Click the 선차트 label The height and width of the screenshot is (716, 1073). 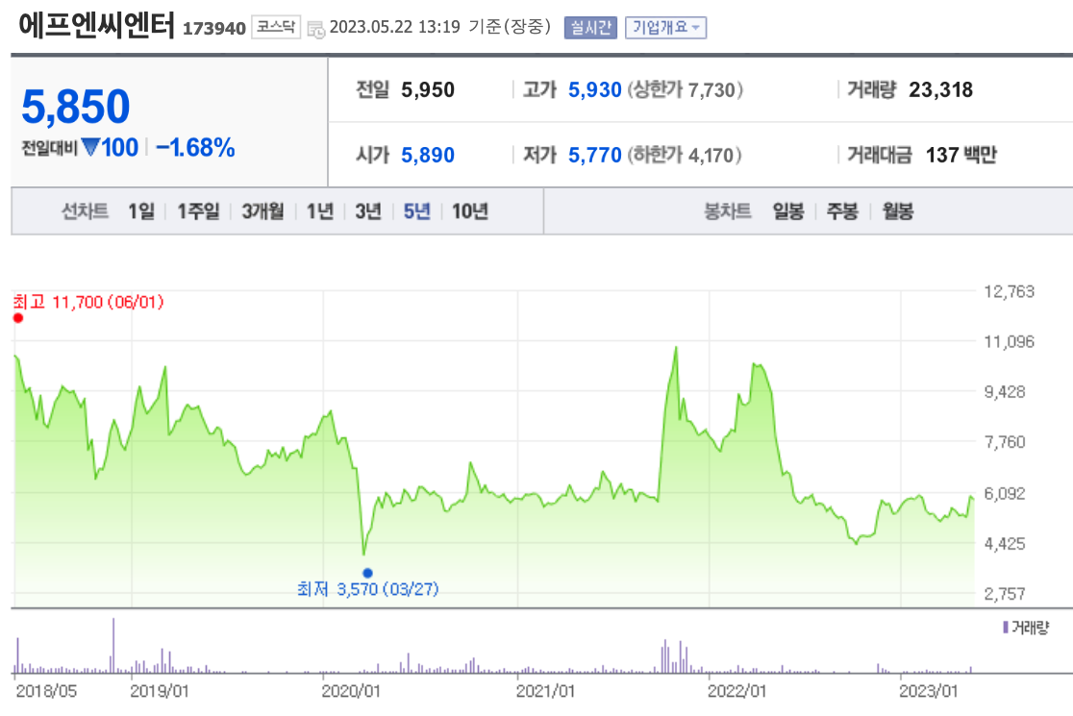pyautogui.click(x=85, y=211)
